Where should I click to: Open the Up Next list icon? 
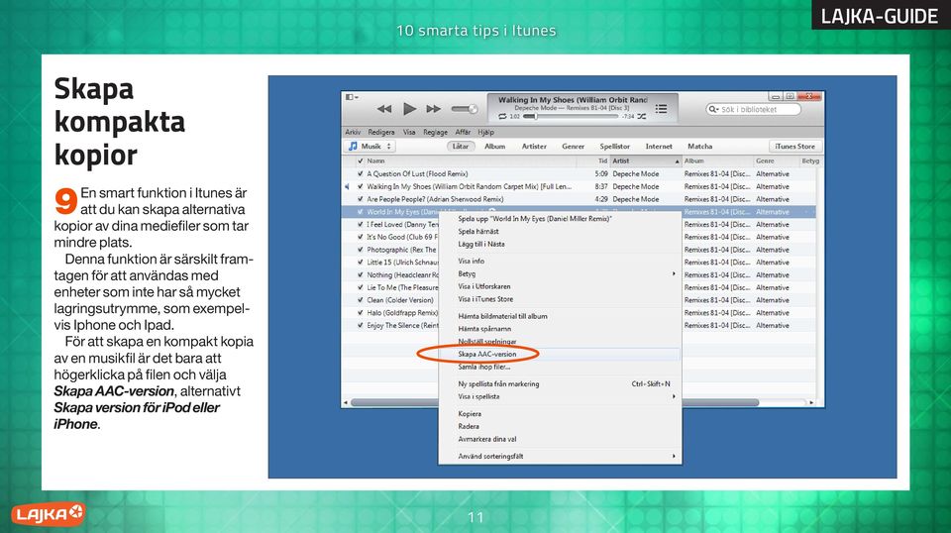(661, 109)
